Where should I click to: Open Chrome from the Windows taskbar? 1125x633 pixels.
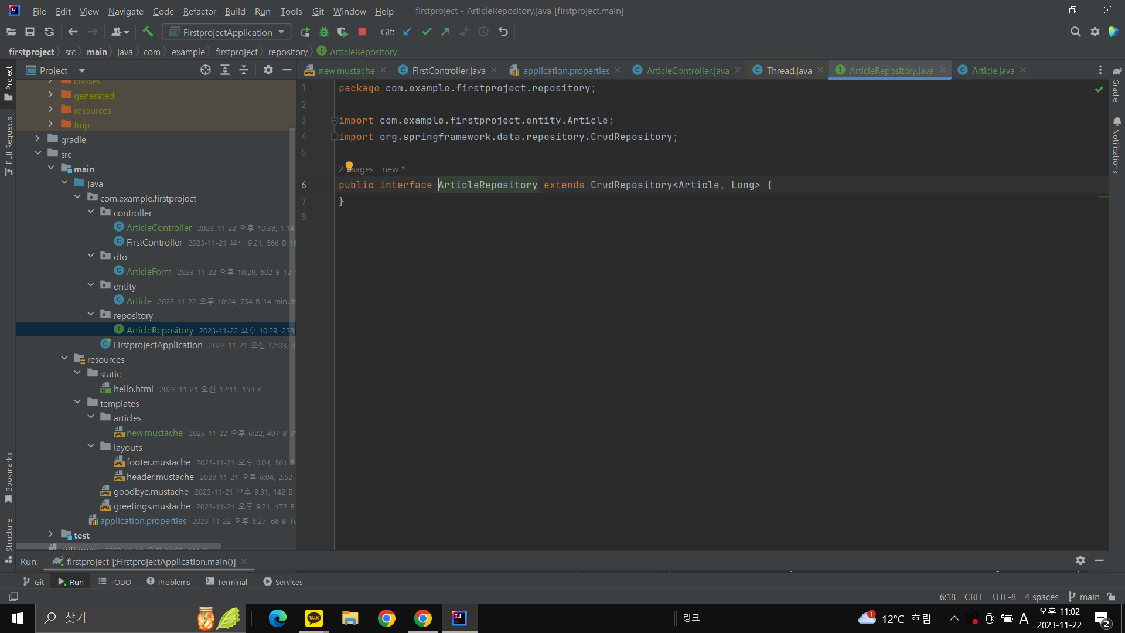[x=387, y=618]
